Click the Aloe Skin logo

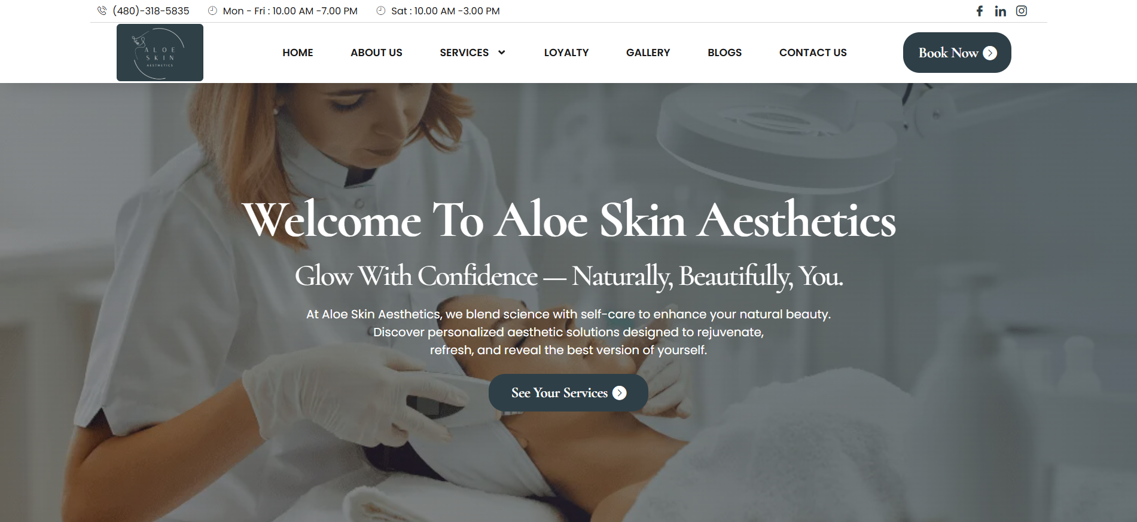(160, 53)
